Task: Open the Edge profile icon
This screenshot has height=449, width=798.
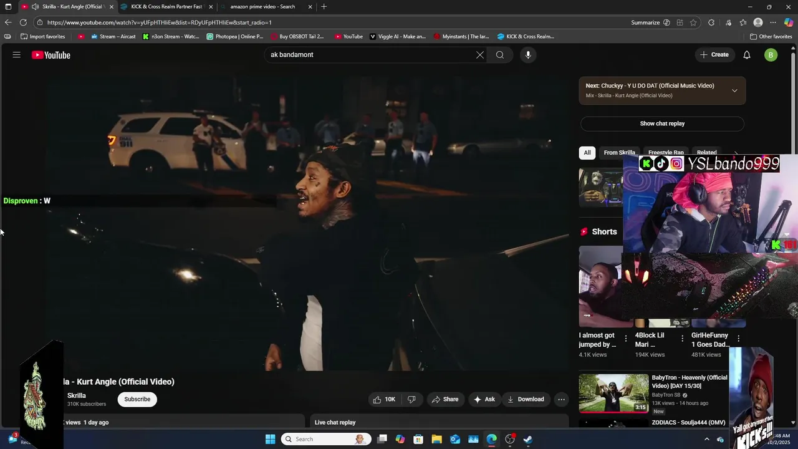Action: click(758, 22)
